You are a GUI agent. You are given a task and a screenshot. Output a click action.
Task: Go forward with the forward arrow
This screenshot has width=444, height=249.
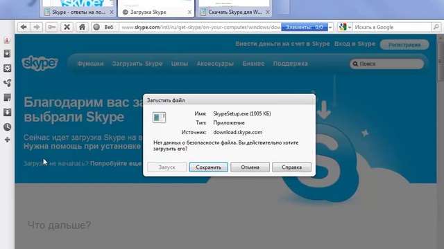(x=37, y=27)
